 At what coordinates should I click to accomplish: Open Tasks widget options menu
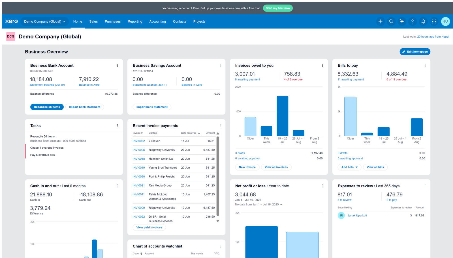coord(117,126)
